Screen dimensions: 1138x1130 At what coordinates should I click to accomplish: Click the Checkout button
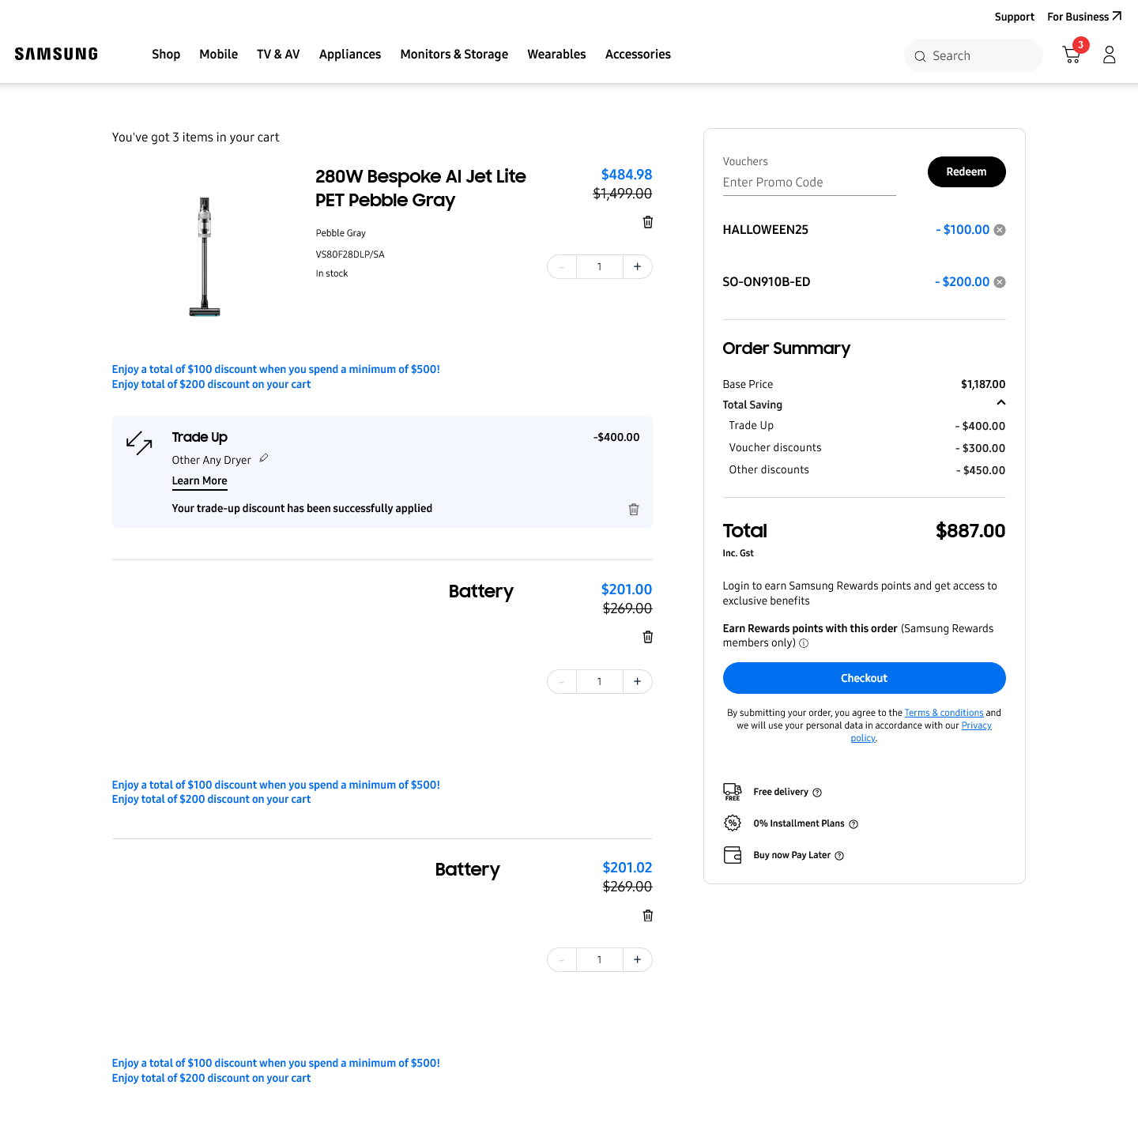(x=864, y=678)
